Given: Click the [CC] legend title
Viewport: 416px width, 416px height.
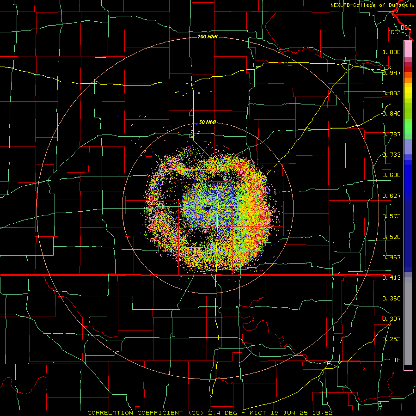Looking at the screenshot, I should [394, 32].
